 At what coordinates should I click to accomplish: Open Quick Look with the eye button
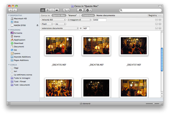[80, 10]
